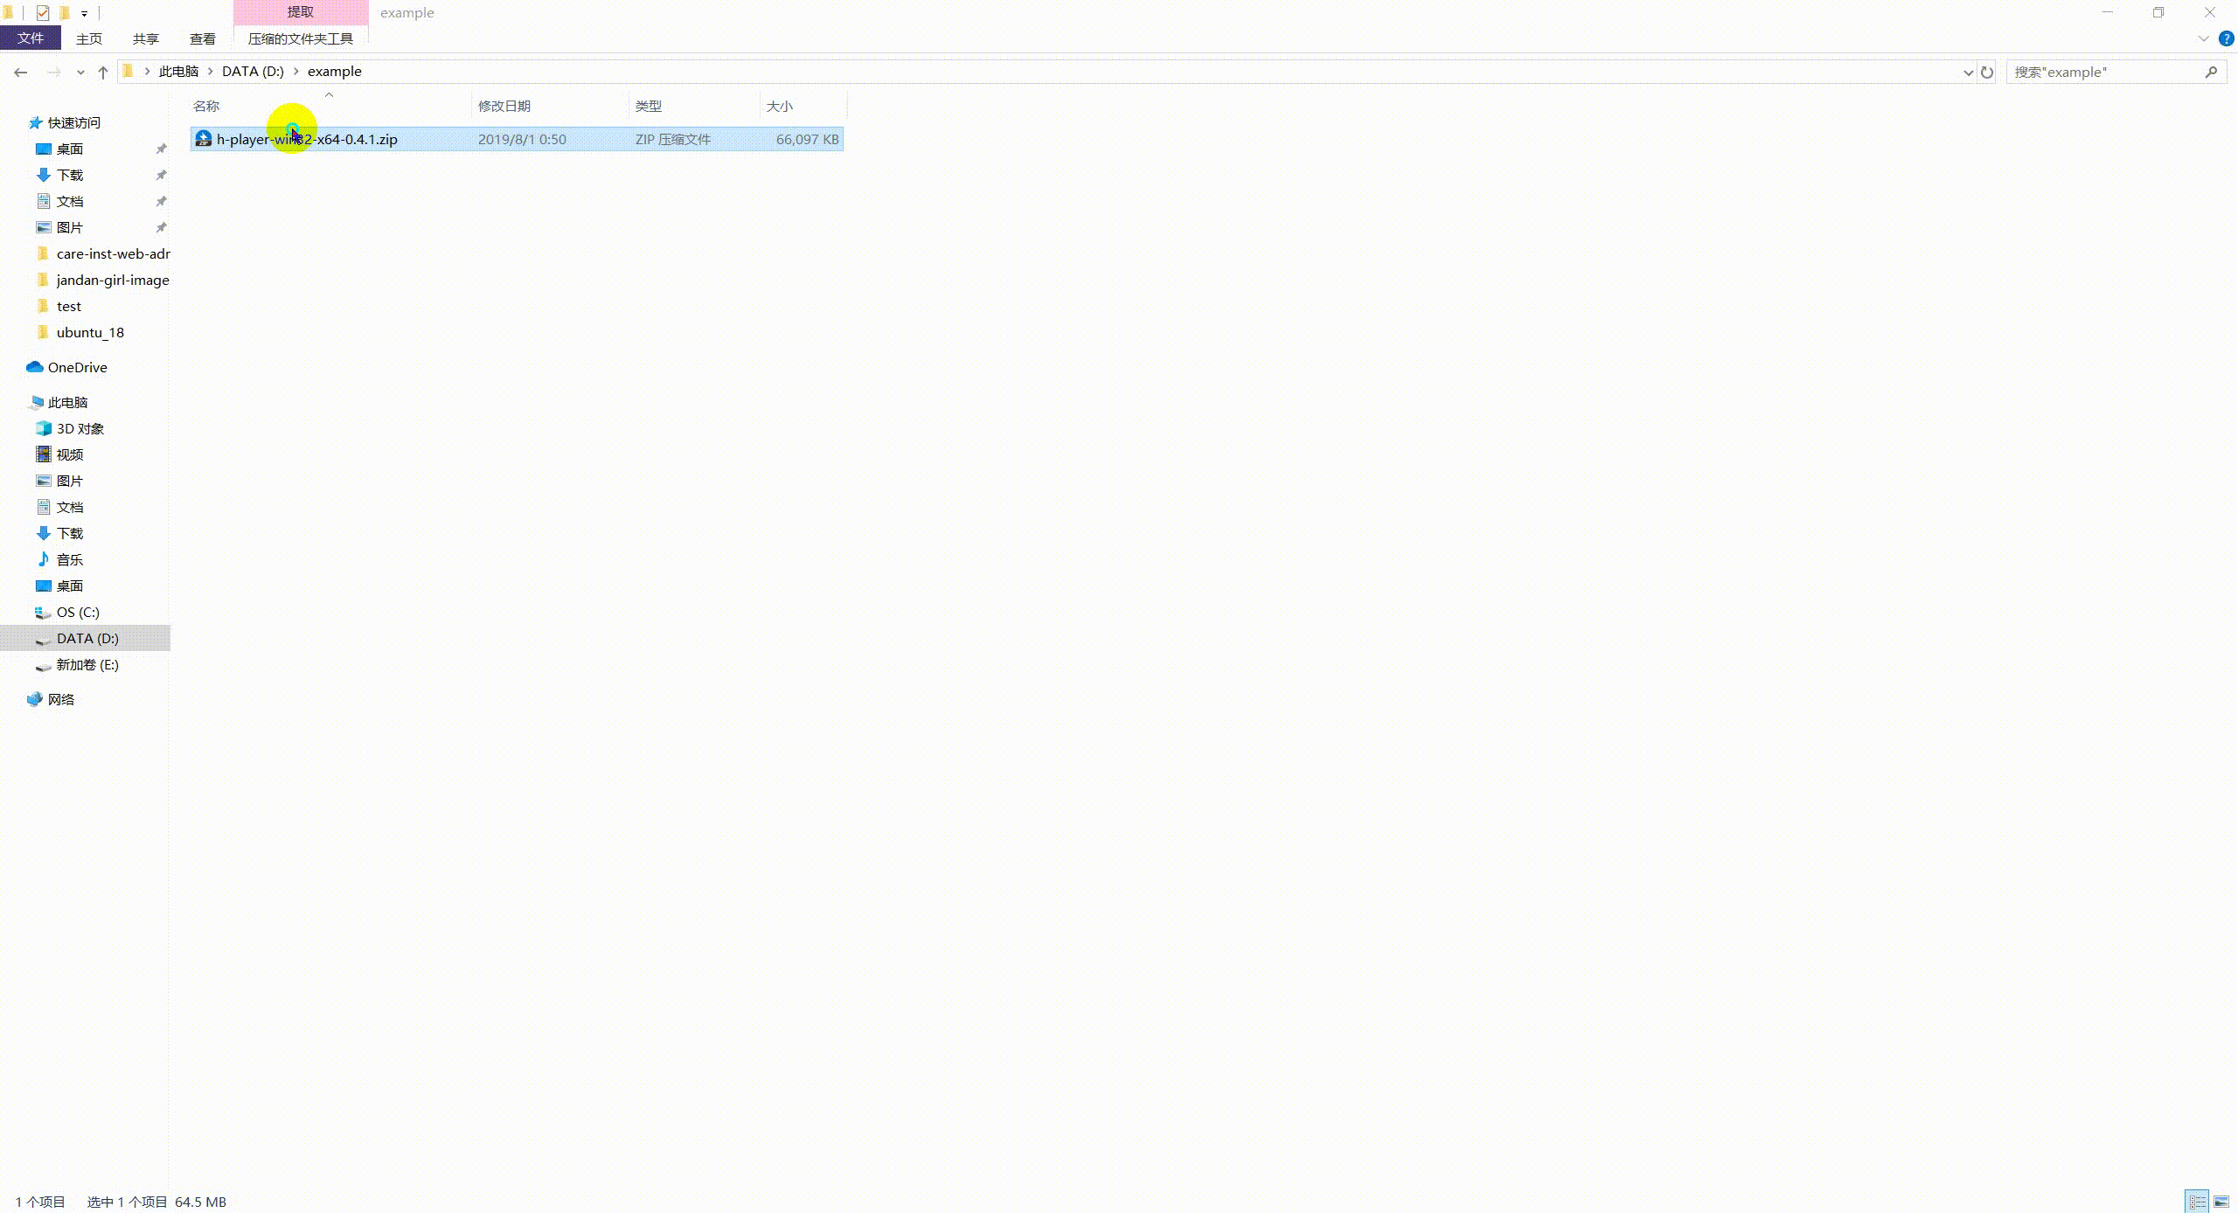
Task: Click the Properties icon in the quick access toolbar
Action: (x=42, y=12)
